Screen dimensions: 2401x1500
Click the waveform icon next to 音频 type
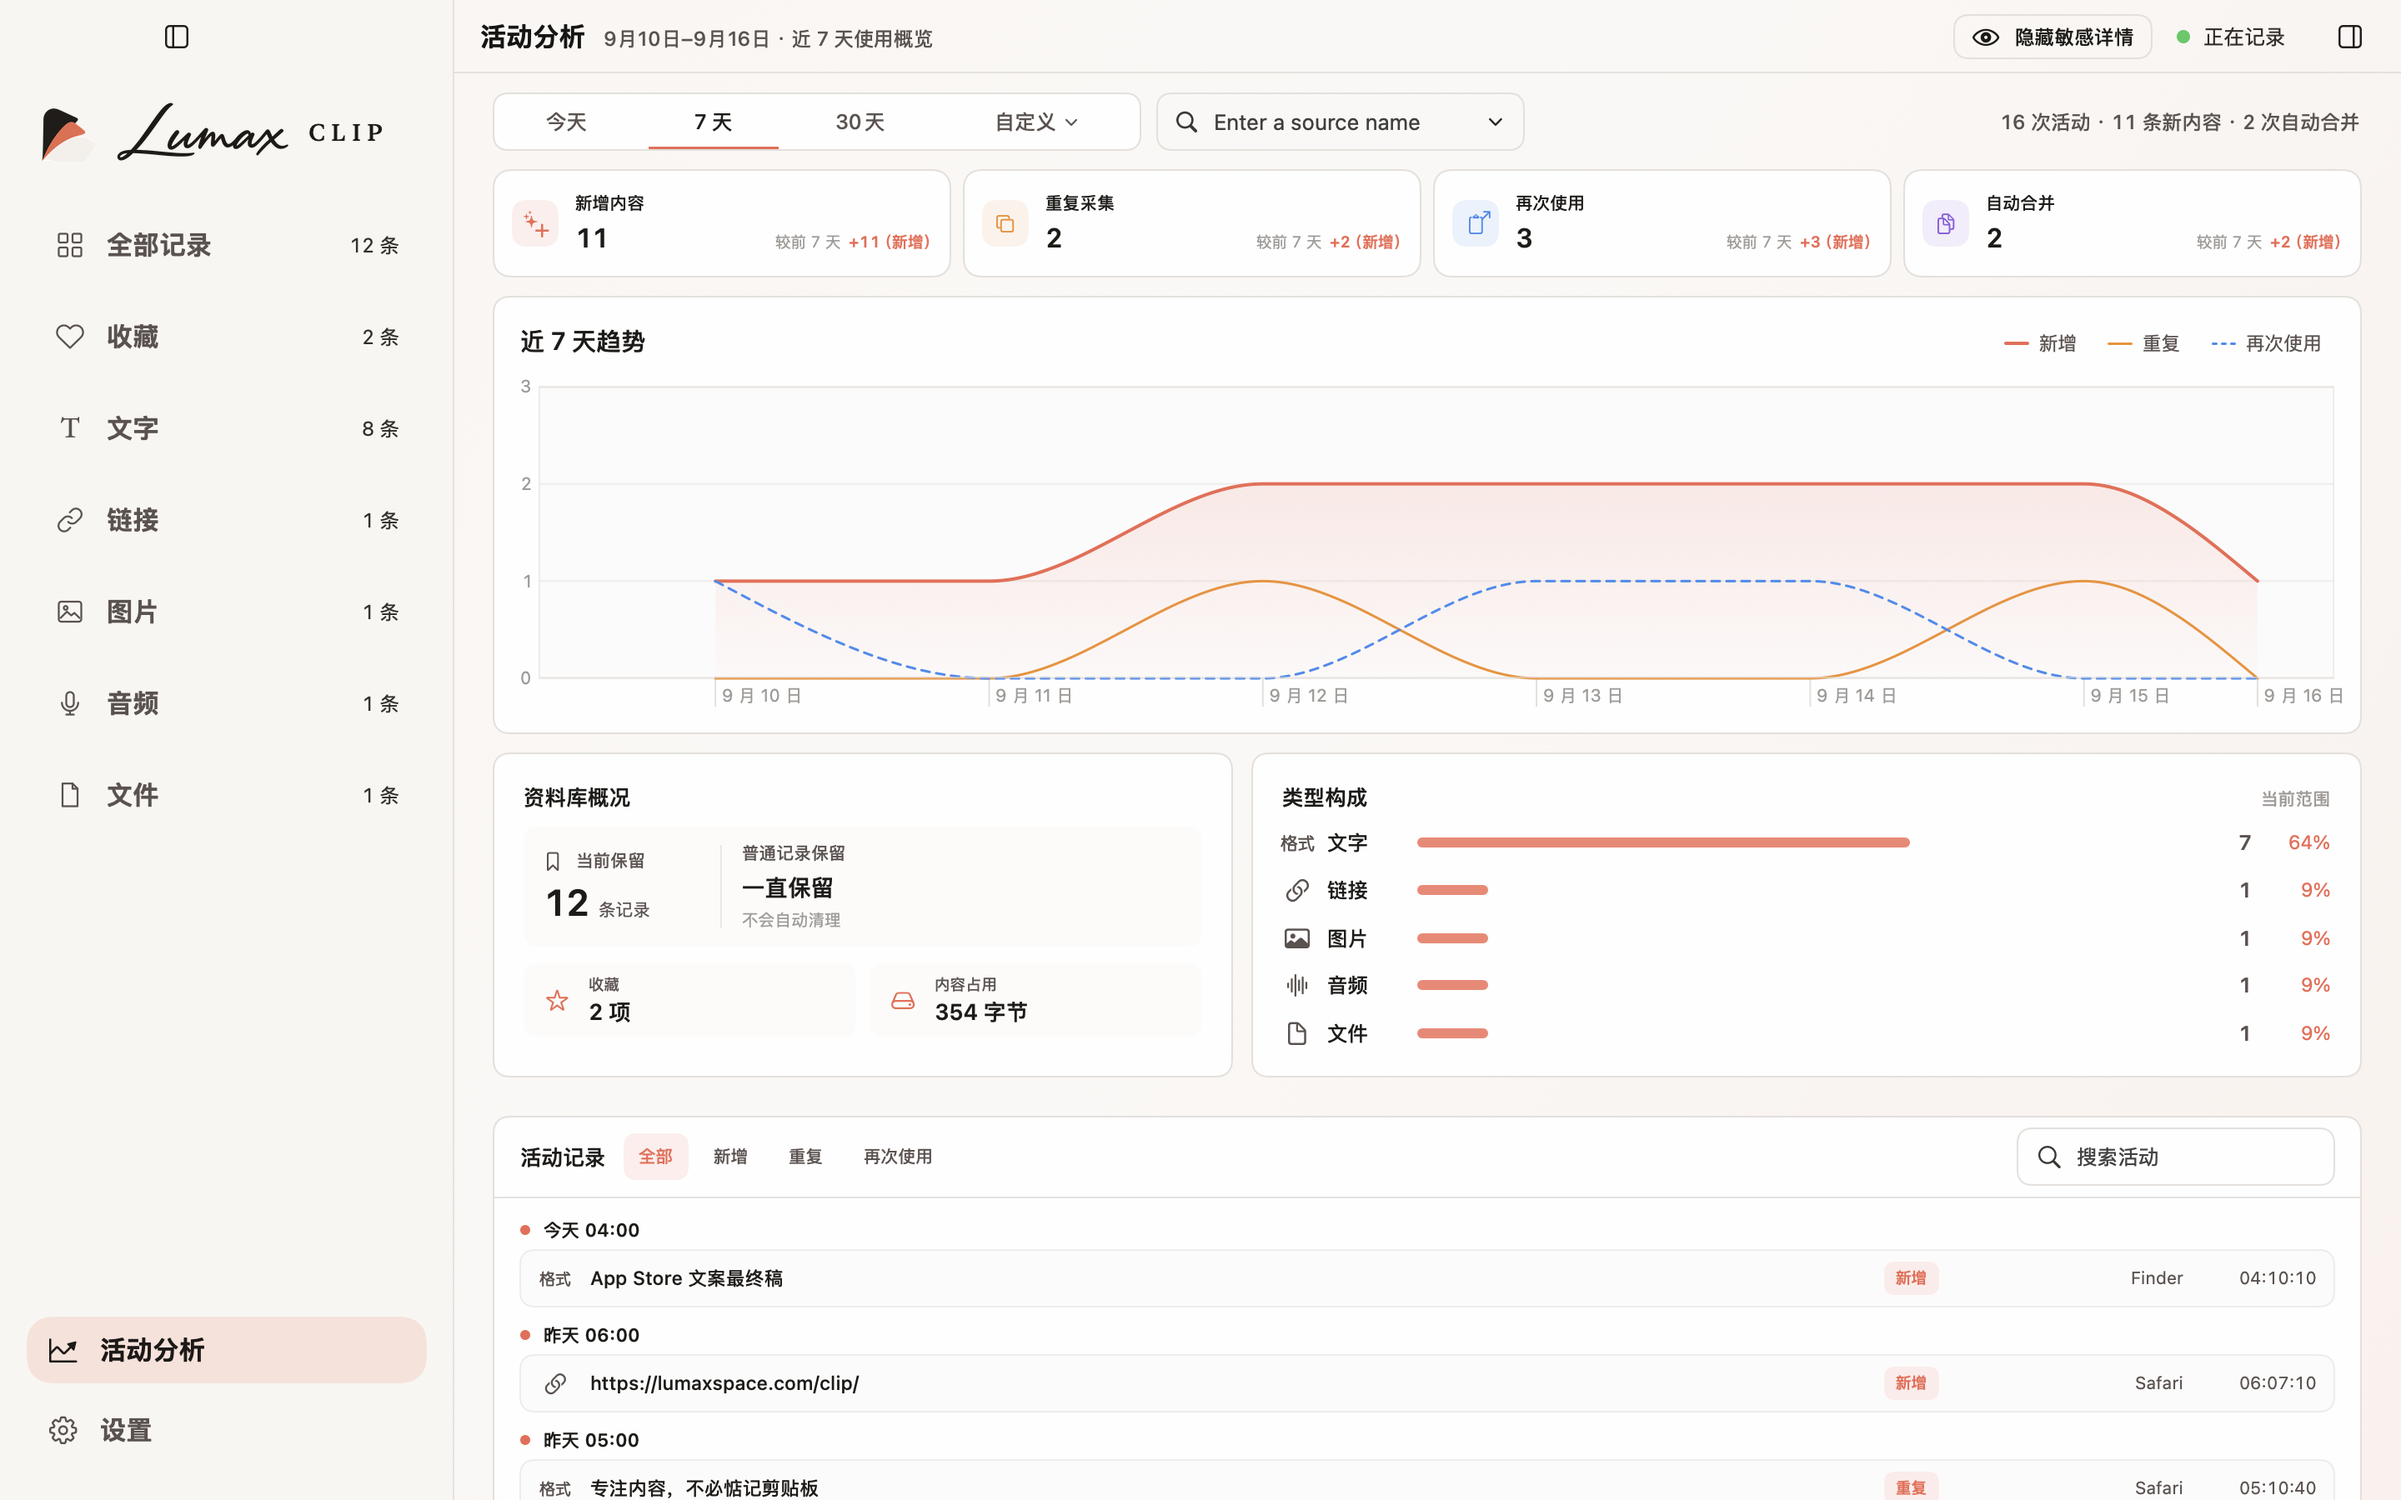point(1296,985)
